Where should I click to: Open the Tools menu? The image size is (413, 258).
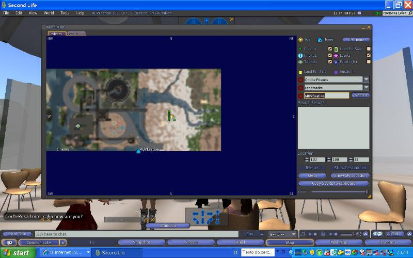point(65,13)
